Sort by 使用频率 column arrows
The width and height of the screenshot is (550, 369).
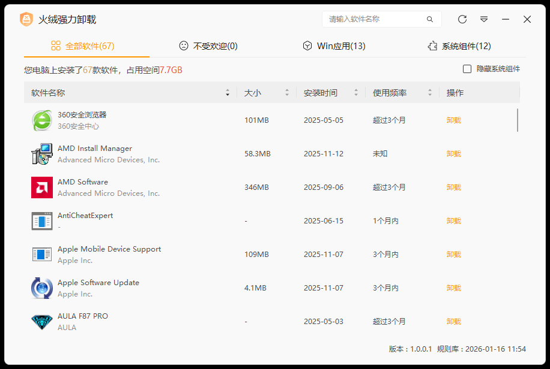(430, 93)
